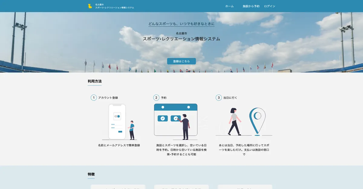
Task: Open the ログイン page link
Action: pos(270,6)
